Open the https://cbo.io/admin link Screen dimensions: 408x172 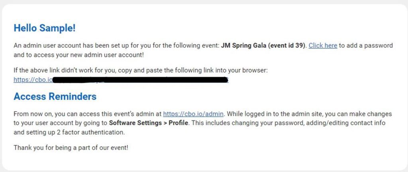(194, 114)
